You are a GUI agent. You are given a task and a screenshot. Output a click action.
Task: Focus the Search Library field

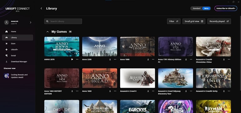[x=63, y=21]
